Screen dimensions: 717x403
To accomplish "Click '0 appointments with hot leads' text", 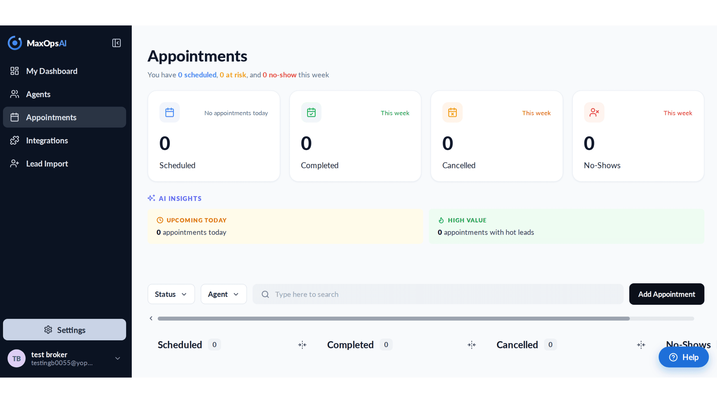I will [x=486, y=233].
